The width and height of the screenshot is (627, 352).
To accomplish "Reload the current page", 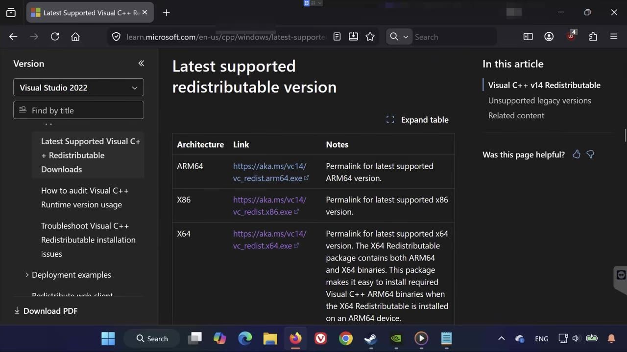I will coord(55,37).
